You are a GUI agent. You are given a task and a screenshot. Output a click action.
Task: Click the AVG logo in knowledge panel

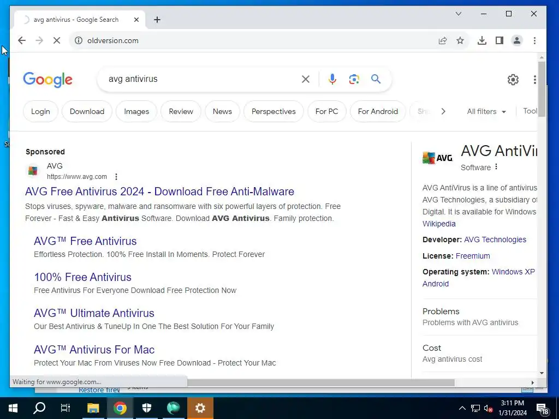pos(437,158)
